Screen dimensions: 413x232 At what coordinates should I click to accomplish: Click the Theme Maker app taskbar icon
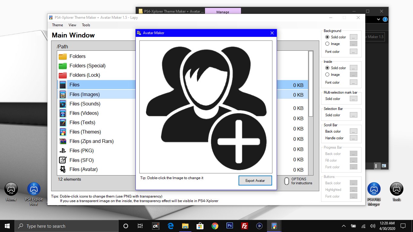274,226
